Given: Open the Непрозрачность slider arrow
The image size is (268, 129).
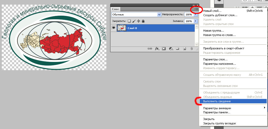Looking at the screenshot, I should point(196,15).
